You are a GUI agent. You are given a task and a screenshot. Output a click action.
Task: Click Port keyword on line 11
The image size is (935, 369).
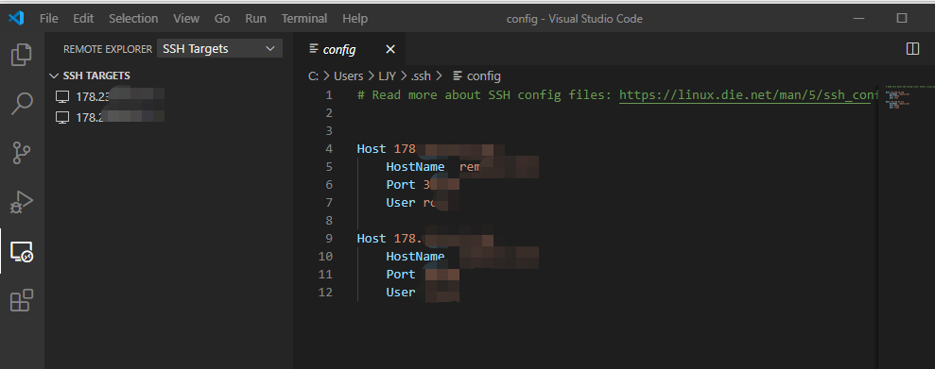pos(401,275)
